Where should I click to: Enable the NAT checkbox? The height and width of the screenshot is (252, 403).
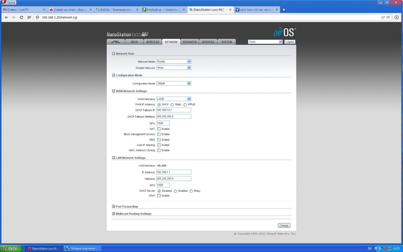(x=159, y=129)
